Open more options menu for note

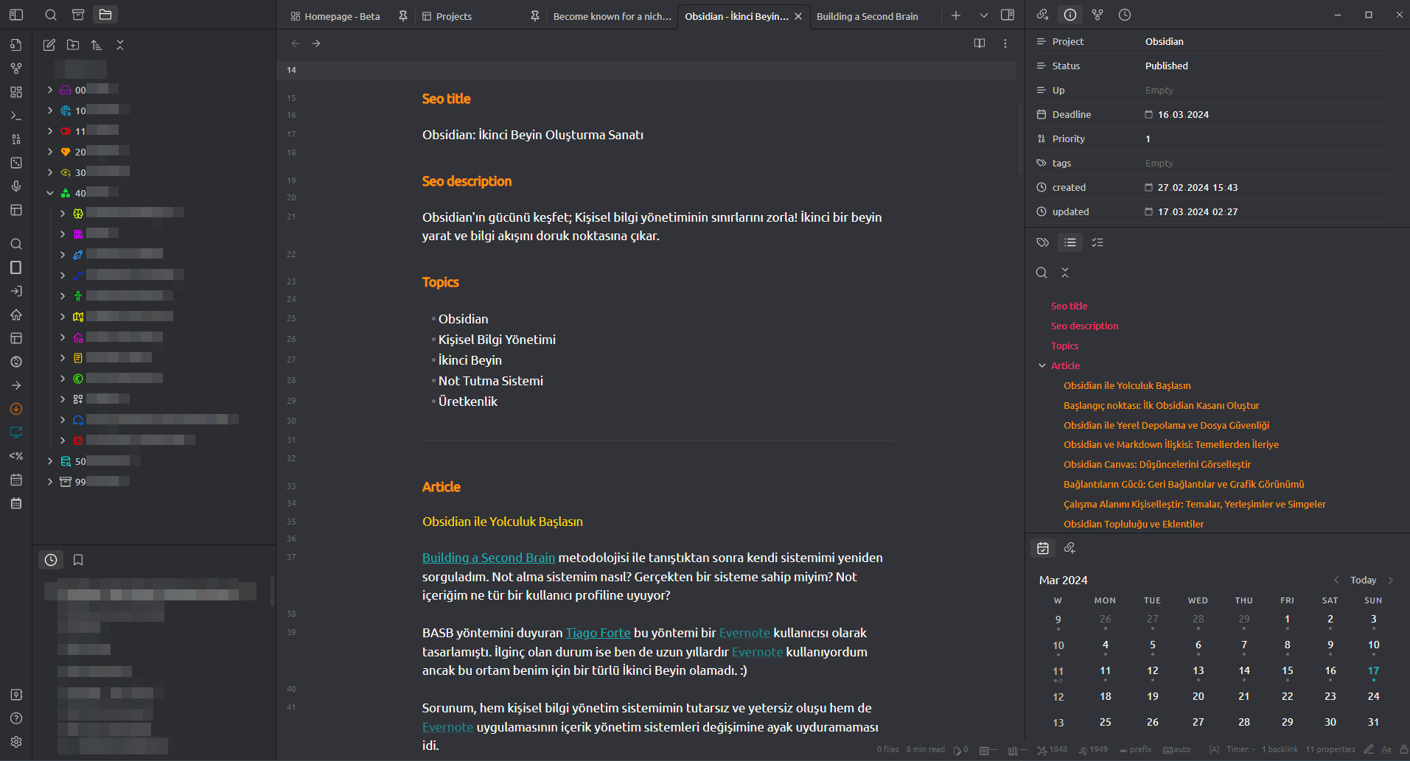tap(1005, 43)
